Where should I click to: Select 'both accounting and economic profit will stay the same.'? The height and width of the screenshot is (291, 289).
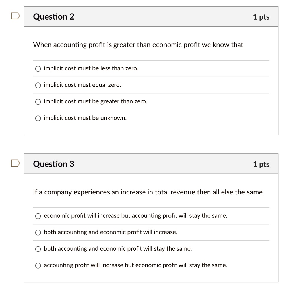(x=38, y=249)
